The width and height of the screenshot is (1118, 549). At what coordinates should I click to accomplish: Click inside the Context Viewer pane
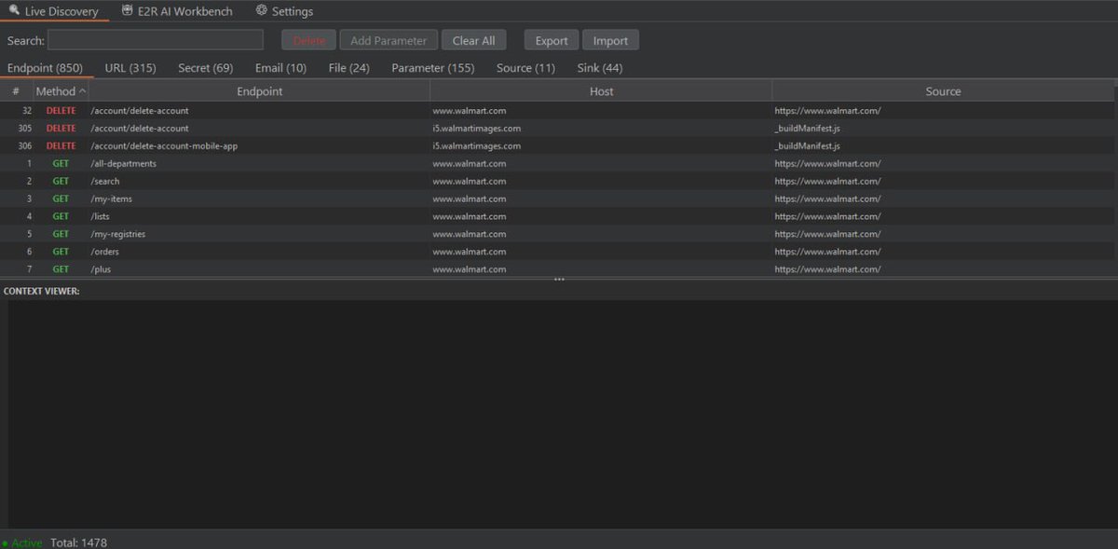click(563, 414)
